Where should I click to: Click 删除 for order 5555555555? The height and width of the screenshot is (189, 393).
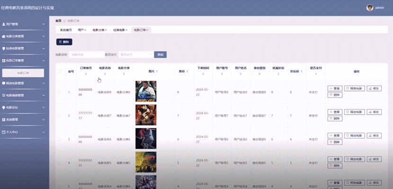point(335,166)
